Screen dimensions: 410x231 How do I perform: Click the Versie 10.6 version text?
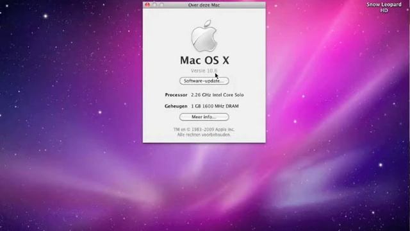(204, 71)
